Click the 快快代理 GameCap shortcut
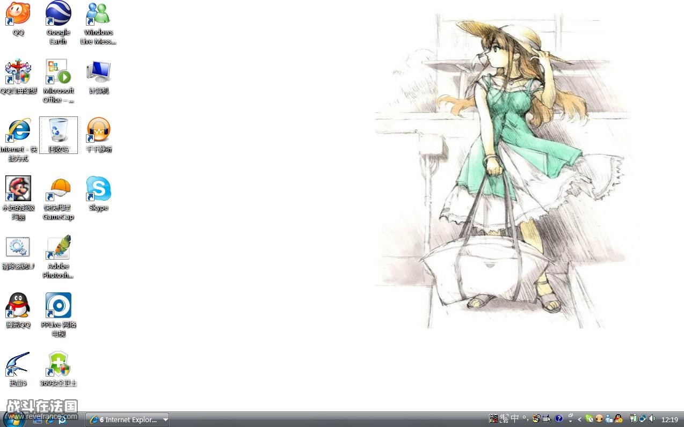 pos(58,198)
